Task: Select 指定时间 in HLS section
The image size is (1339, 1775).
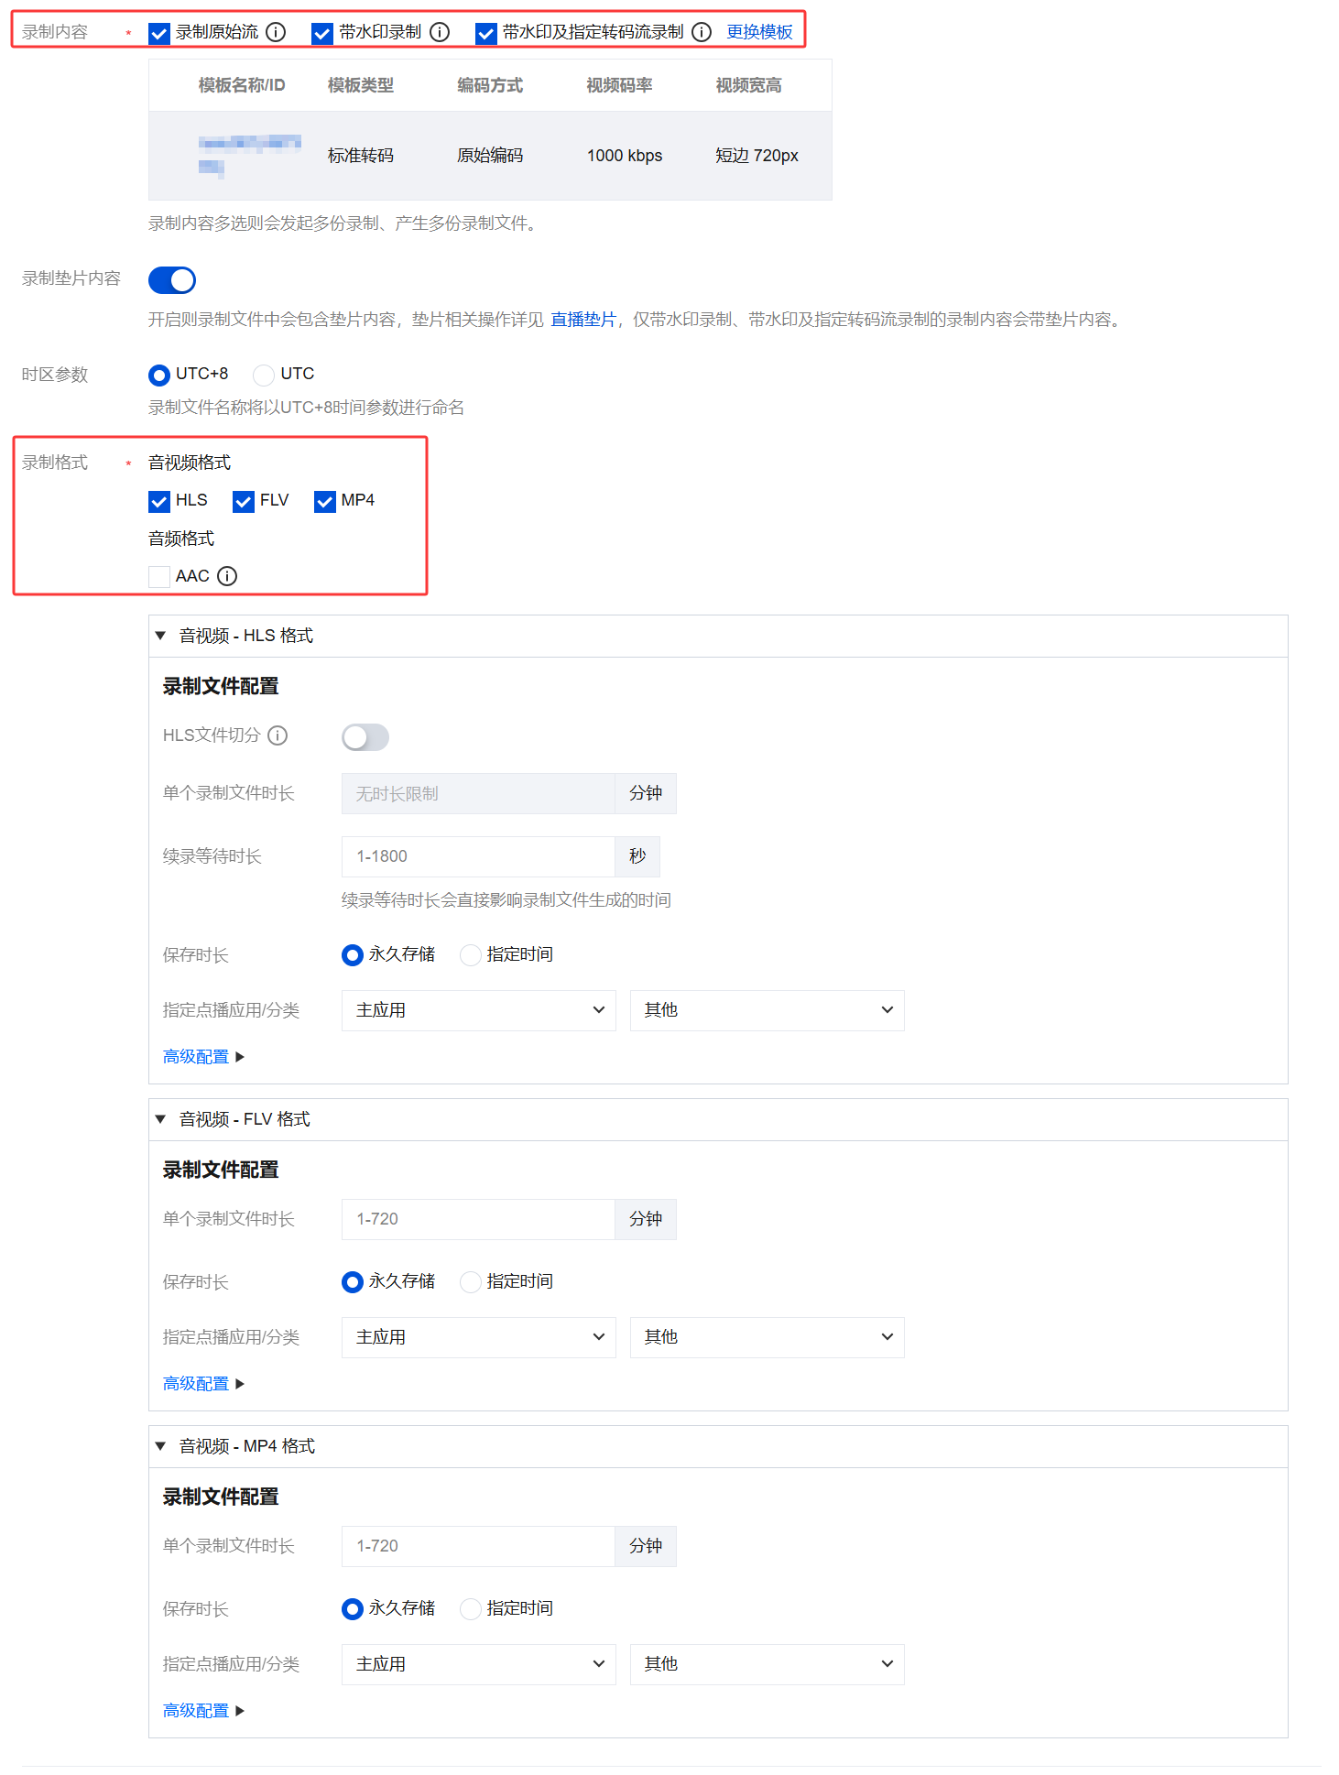Action: (471, 955)
